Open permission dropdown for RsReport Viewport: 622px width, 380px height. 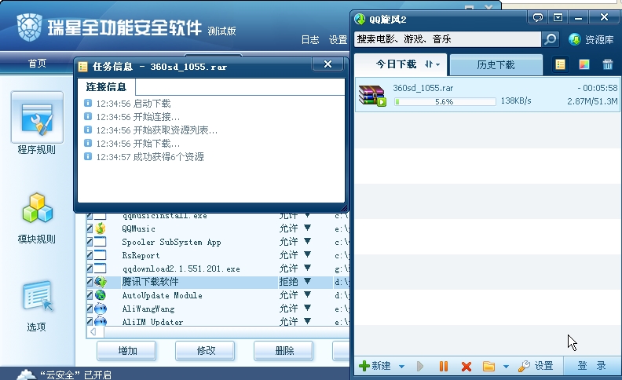[x=307, y=254]
